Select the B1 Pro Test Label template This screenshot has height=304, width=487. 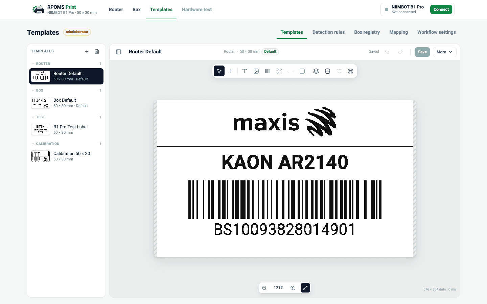pos(66,130)
